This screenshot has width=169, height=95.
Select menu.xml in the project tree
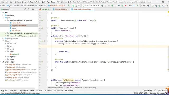15,54
